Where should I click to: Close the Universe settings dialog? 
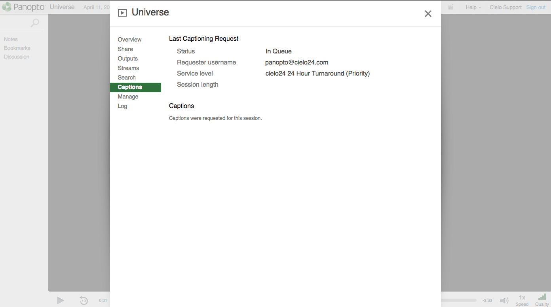click(428, 14)
